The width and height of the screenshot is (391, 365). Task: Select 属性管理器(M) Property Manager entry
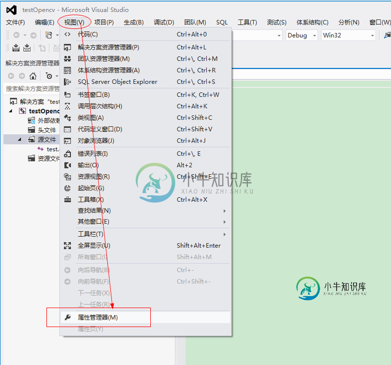tap(145, 318)
